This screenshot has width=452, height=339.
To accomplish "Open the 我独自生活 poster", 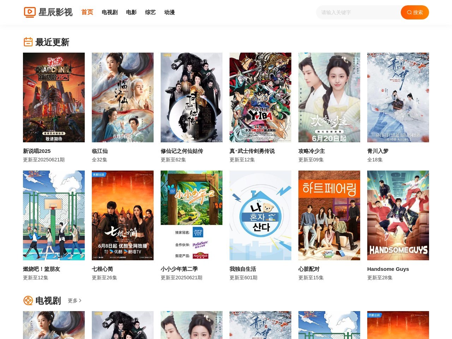I will point(260,215).
